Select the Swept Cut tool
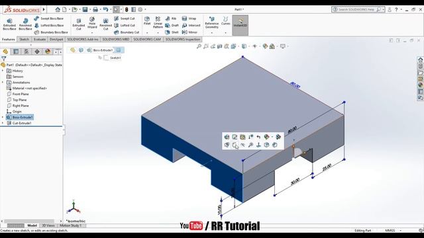Image resolution: width=424 pixels, height=238 pixels. [125, 19]
